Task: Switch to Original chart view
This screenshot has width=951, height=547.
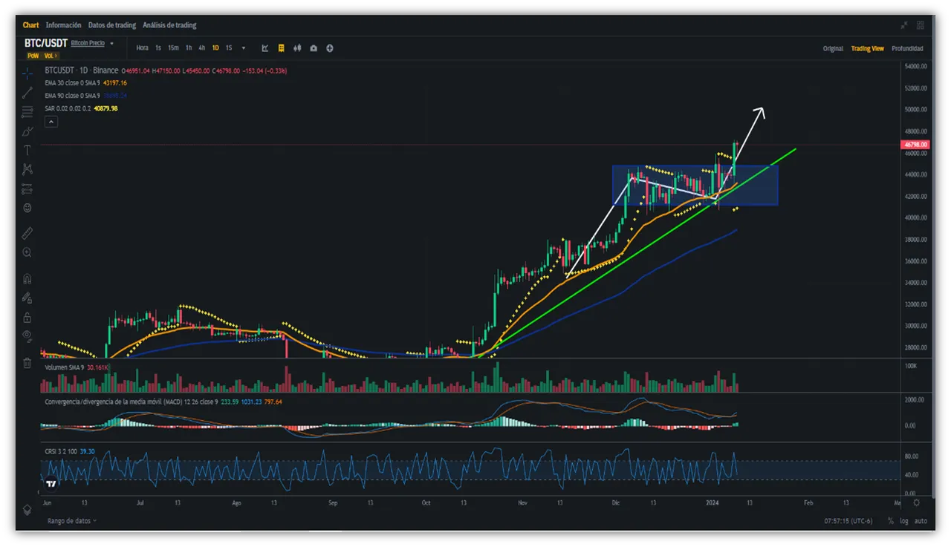Action: point(833,48)
